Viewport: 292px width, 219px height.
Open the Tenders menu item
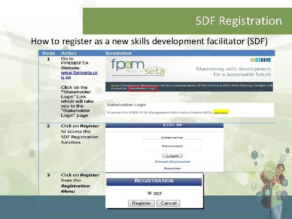coord(260,85)
